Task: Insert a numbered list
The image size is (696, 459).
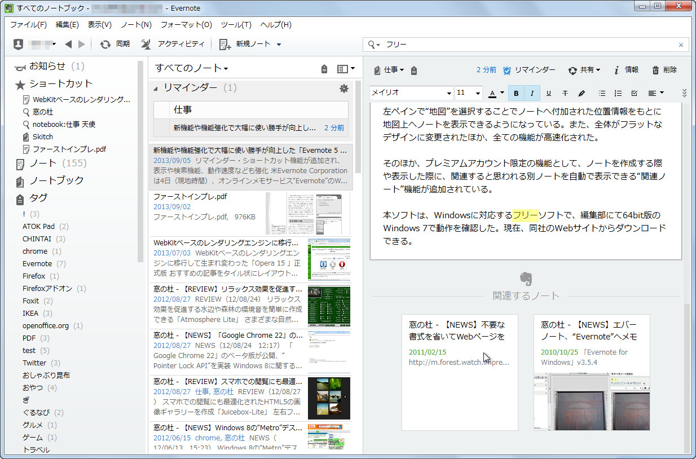Action: (x=618, y=93)
